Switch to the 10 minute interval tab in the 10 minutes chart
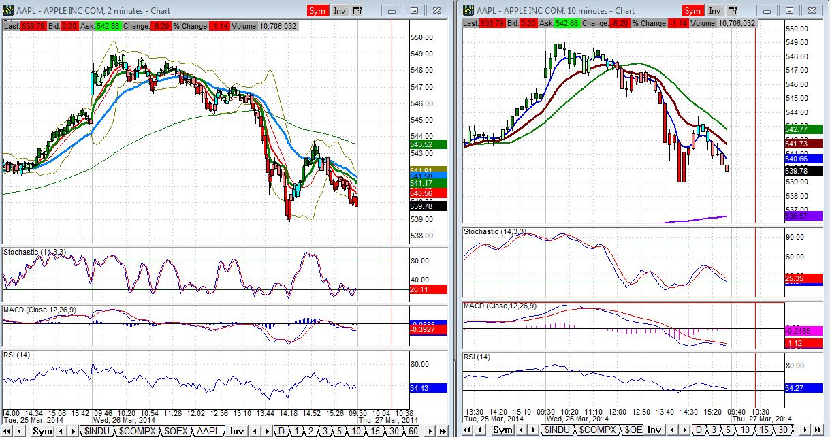Screen dimensions: 830x437 [745, 431]
